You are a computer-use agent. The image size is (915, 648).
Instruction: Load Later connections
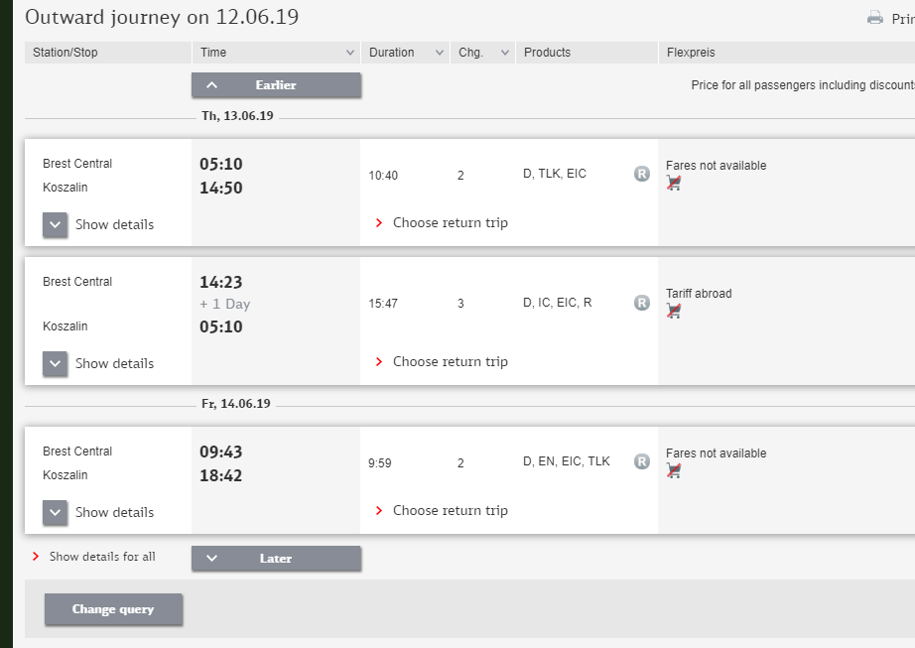point(276,558)
